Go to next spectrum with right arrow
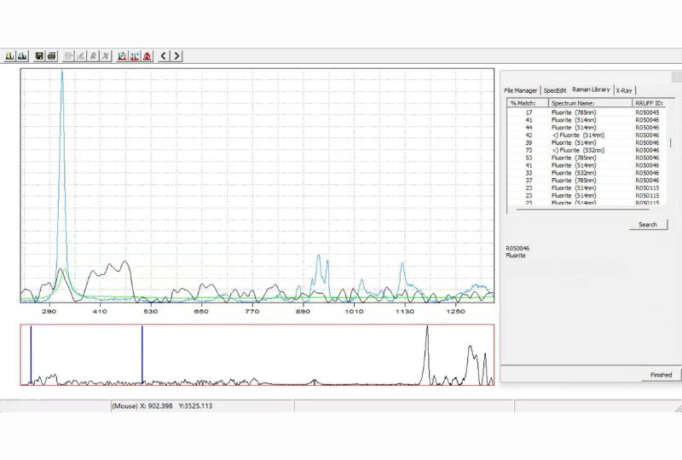The height and width of the screenshot is (460, 682). (176, 56)
